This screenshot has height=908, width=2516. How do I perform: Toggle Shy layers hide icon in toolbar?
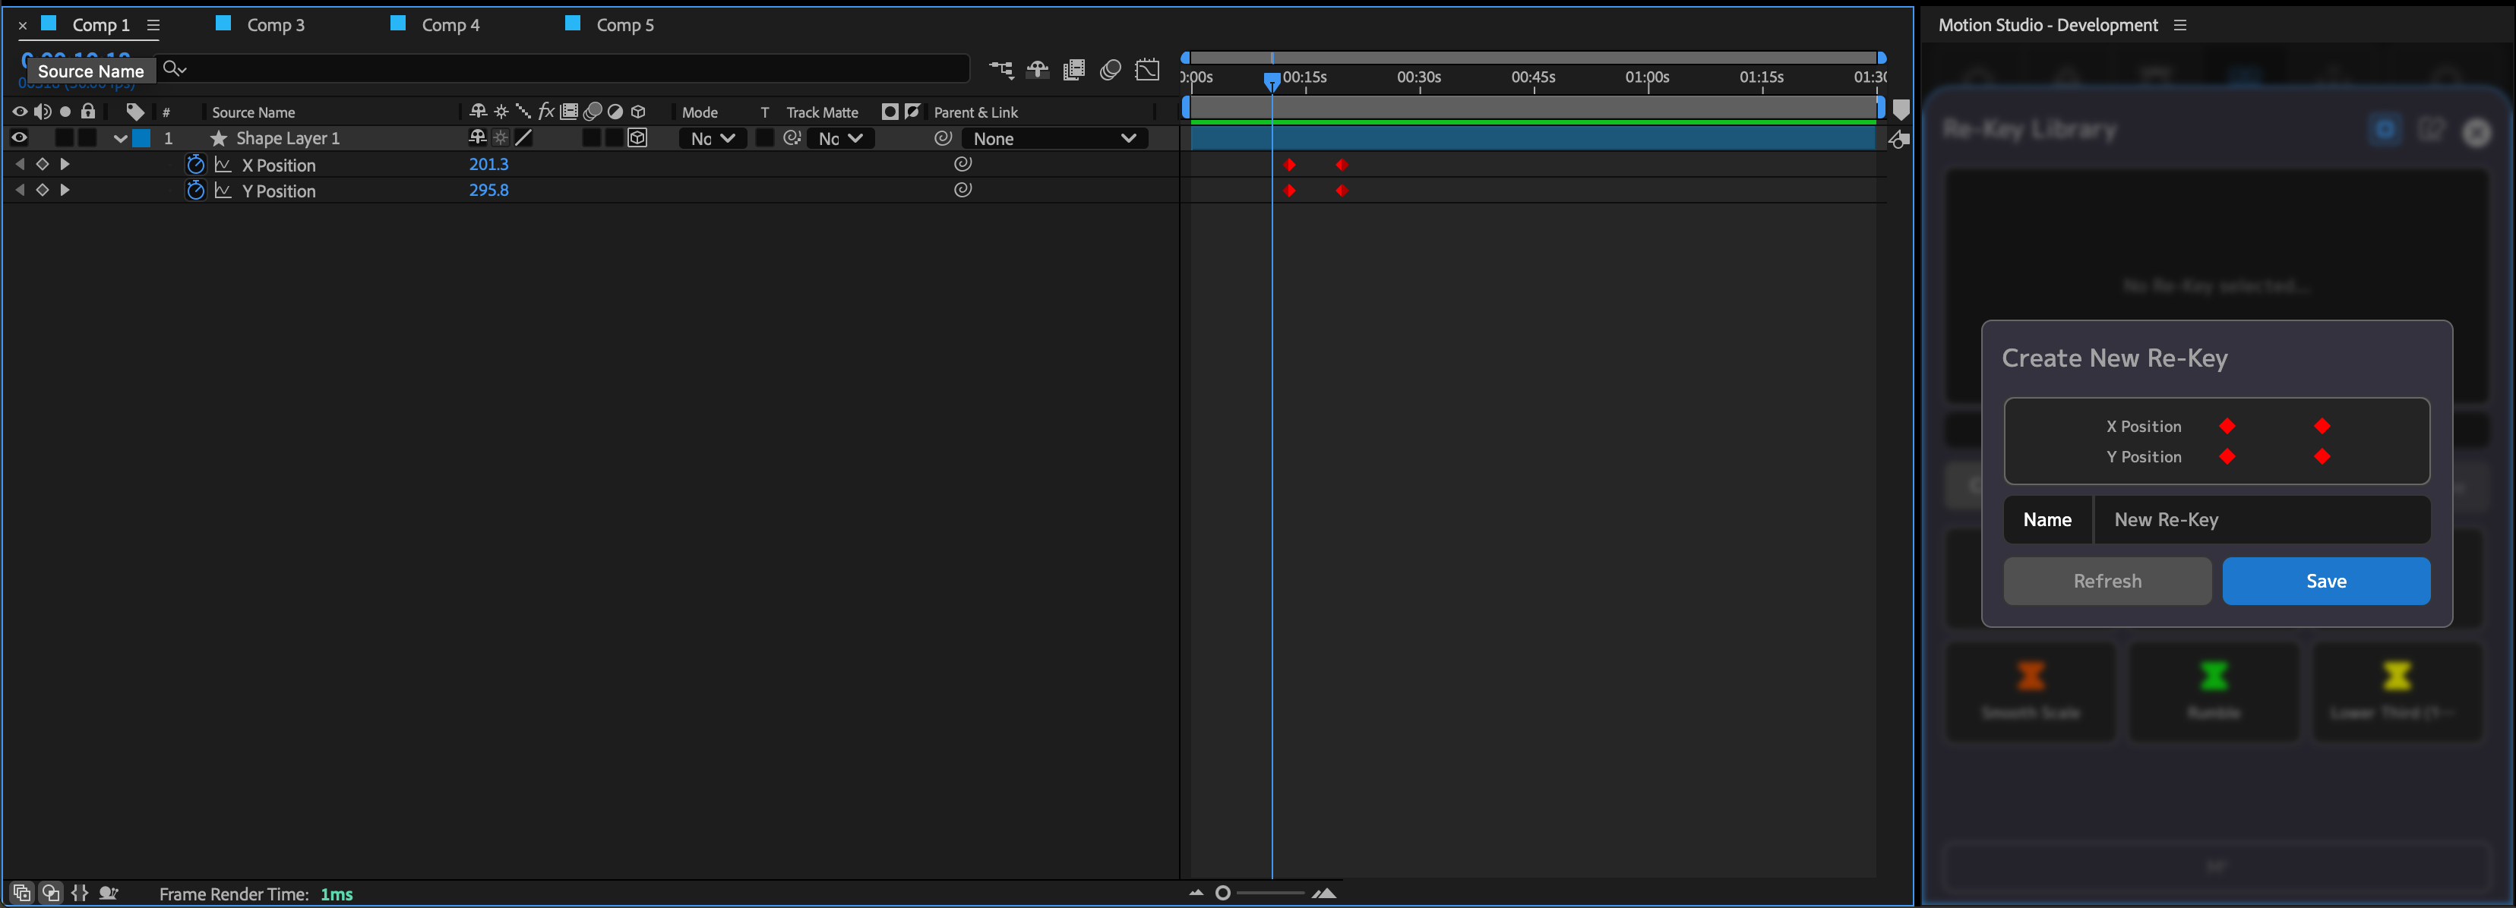[x=1037, y=69]
